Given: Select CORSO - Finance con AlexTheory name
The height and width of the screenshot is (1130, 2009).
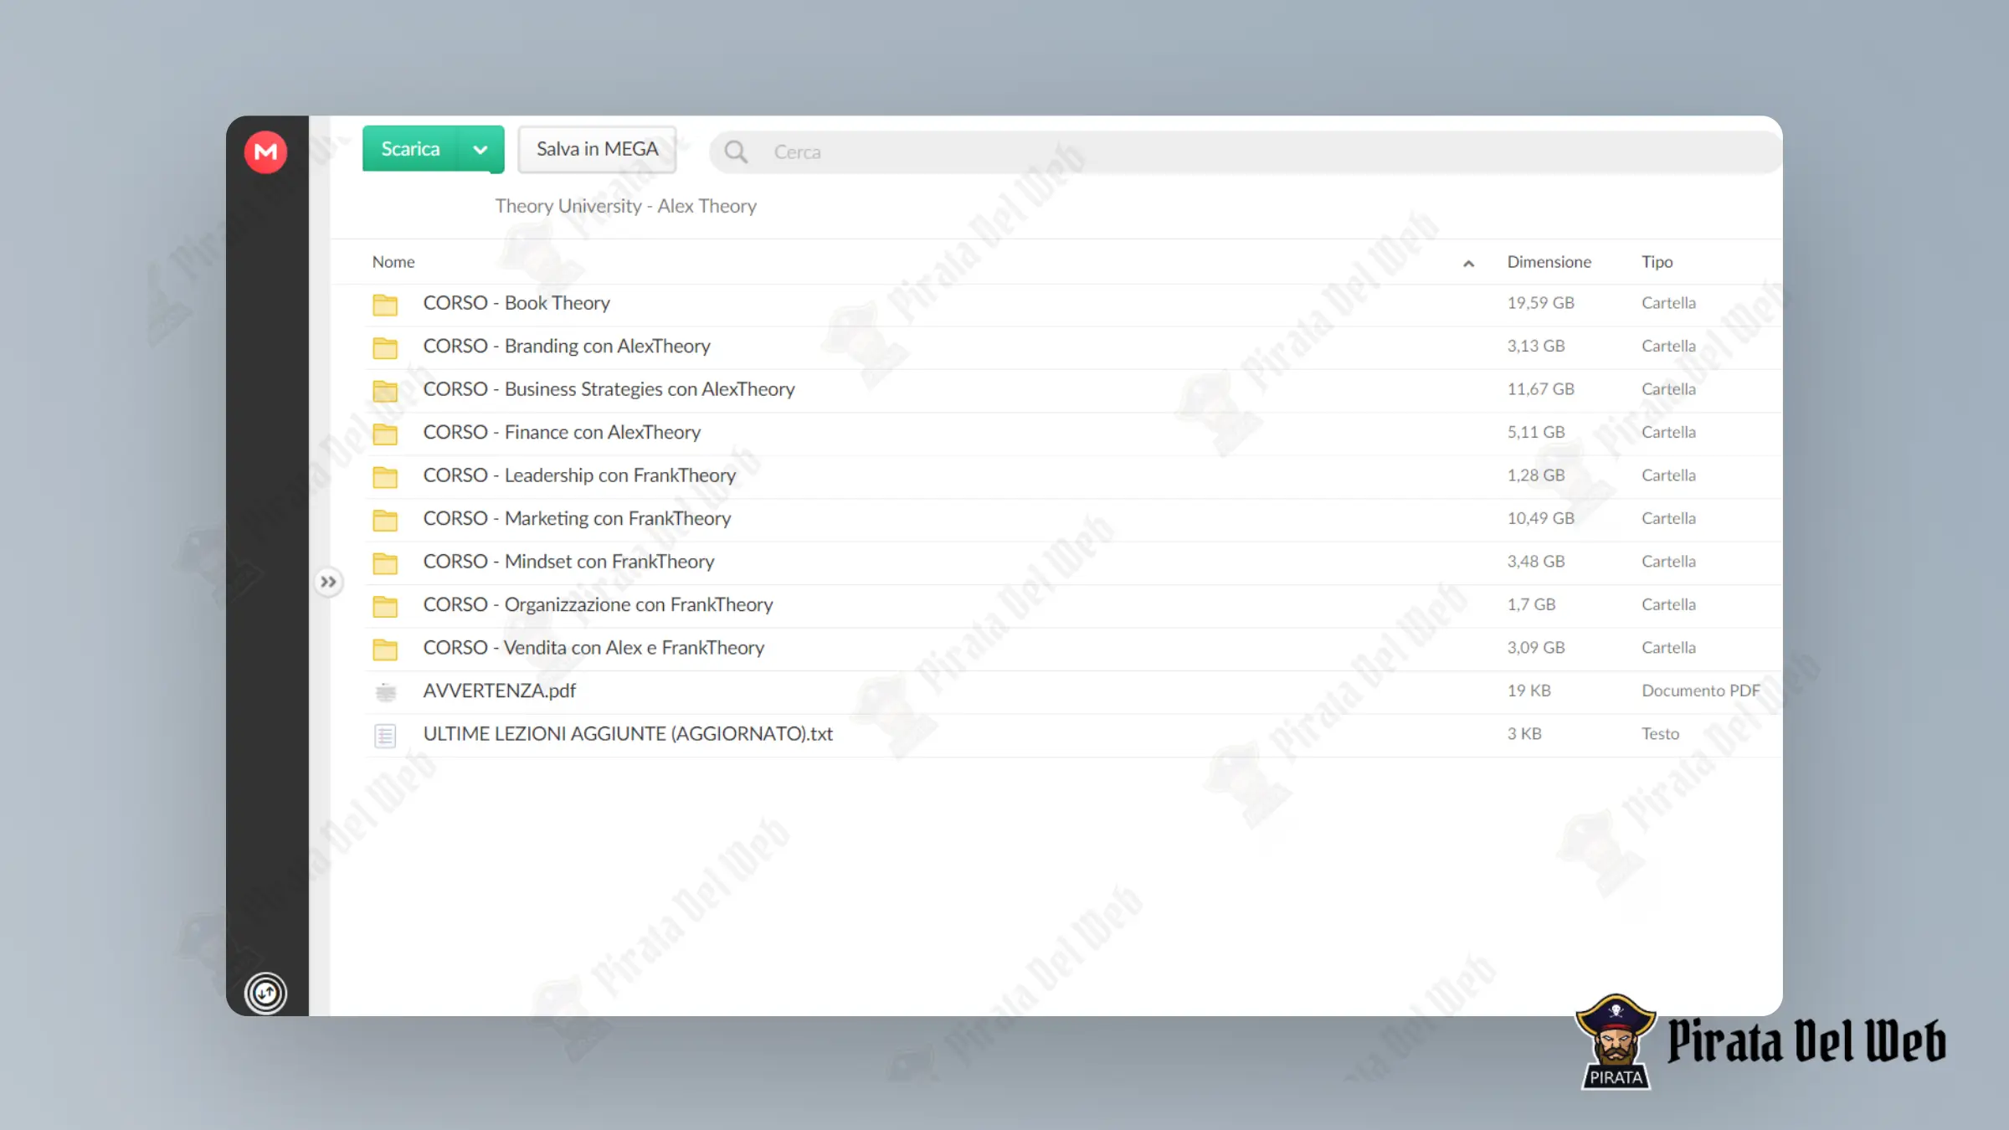Looking at the screenshot, I should click(562, 432).
